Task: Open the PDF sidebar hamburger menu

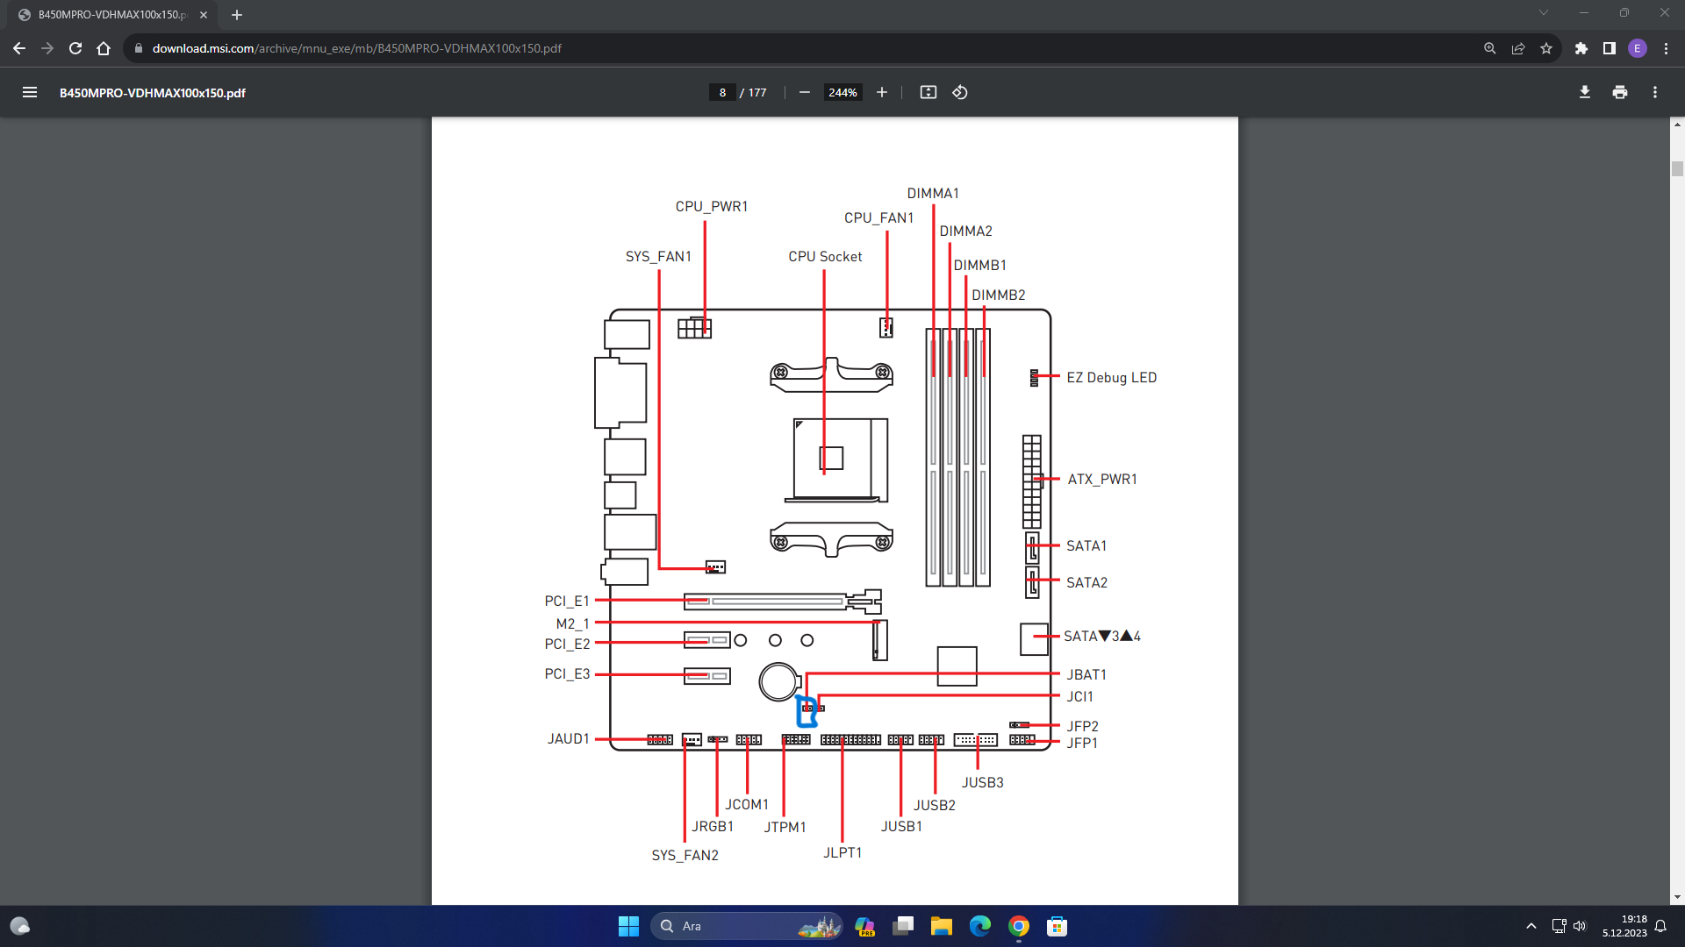Action: coord(29,92)
